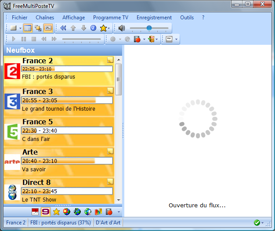The image size is (275, 231).
Task: Expand the door icon dropdown arrow
Action: pyautogui.click(x=157, y=39)
